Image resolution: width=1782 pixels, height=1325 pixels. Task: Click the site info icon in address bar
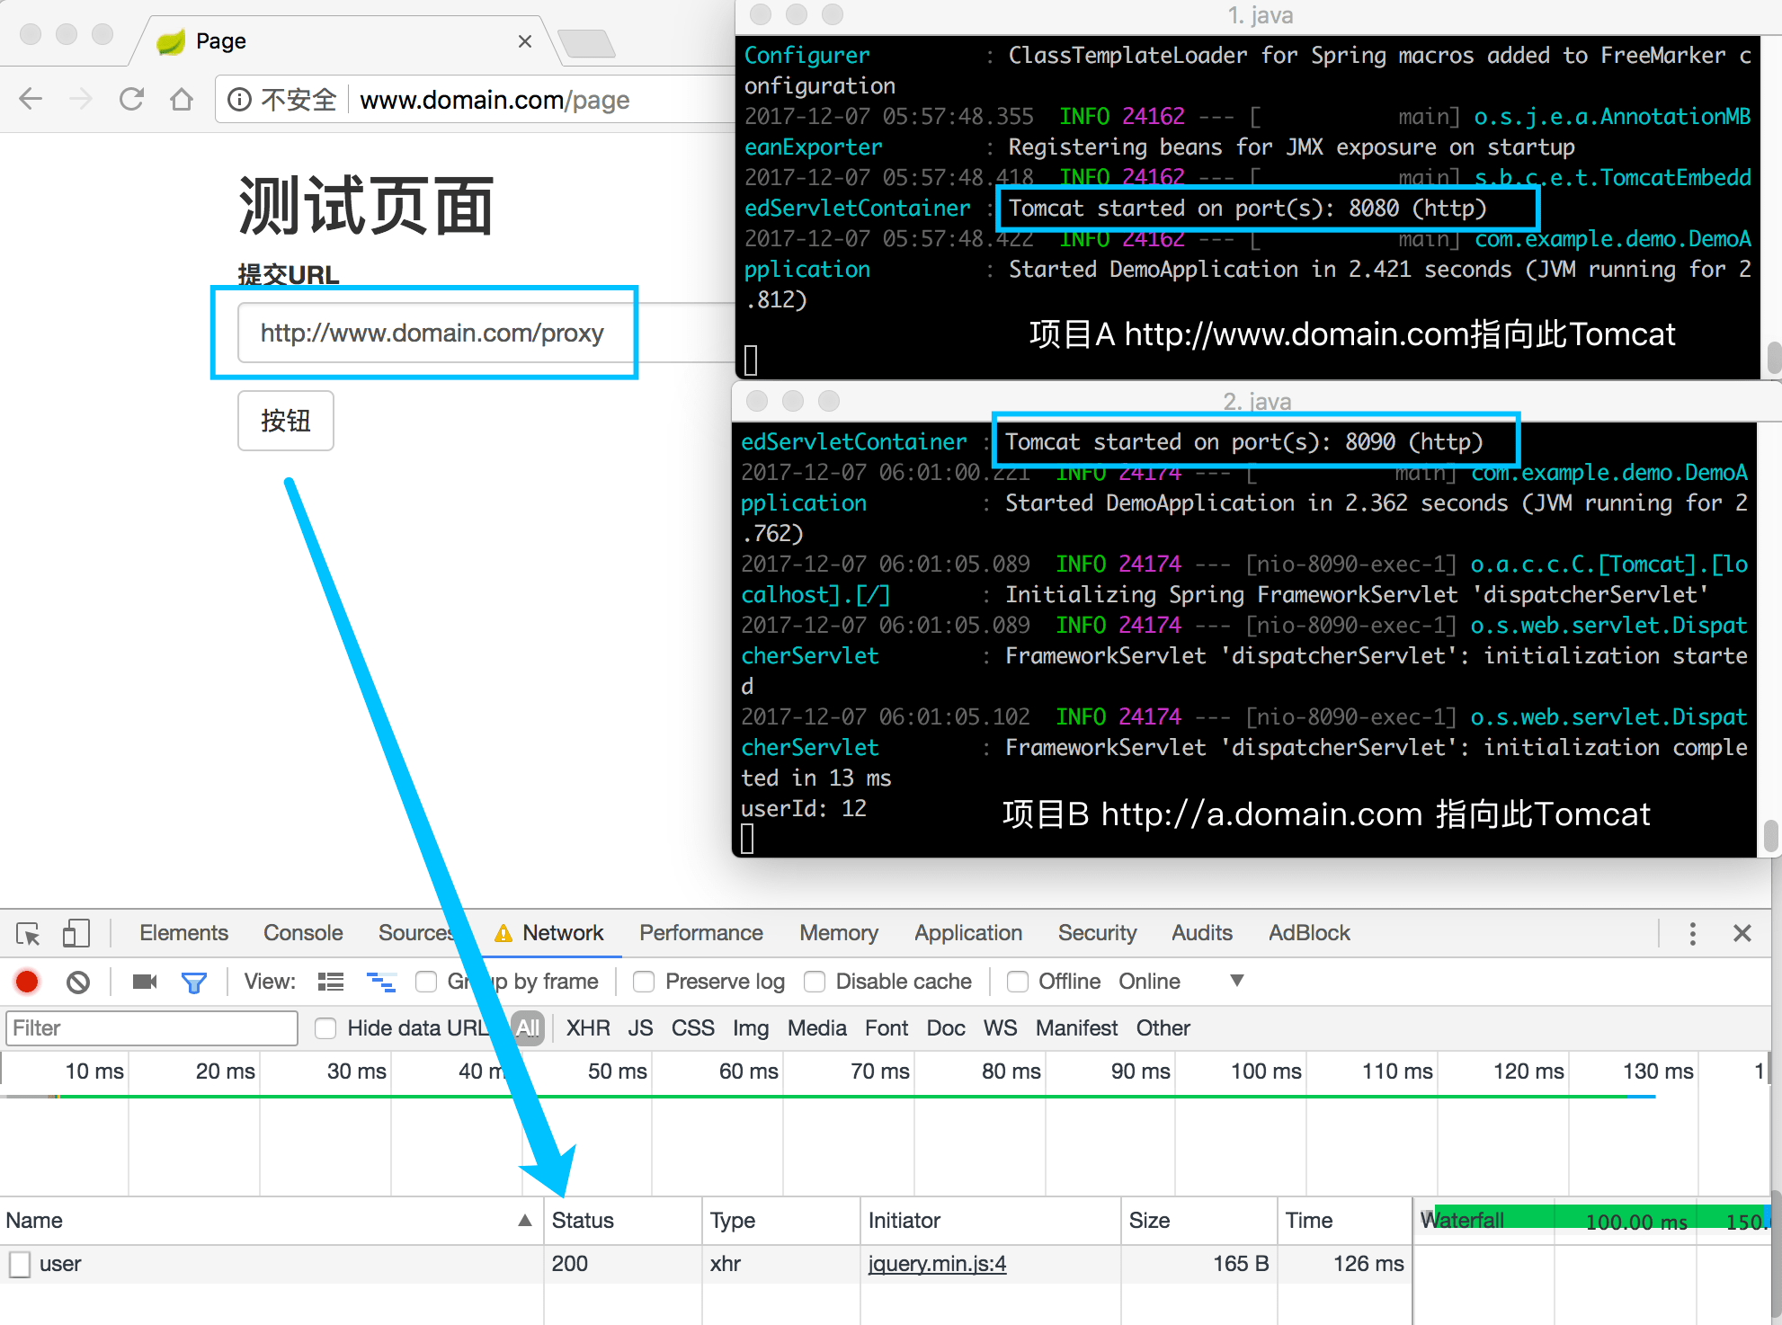pyautogui.click(x=239, y=99)
